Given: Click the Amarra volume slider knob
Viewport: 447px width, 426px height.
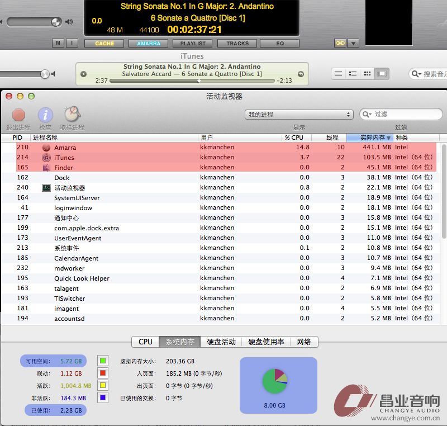Looking at the screenshot, I should [56, 22].
